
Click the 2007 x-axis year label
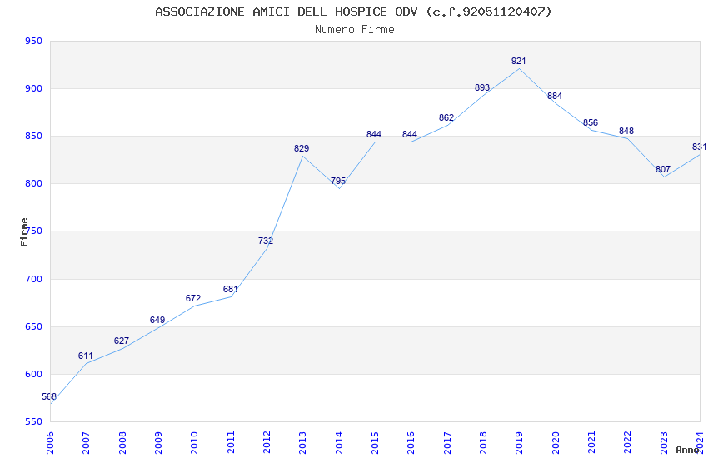point(86,443)
